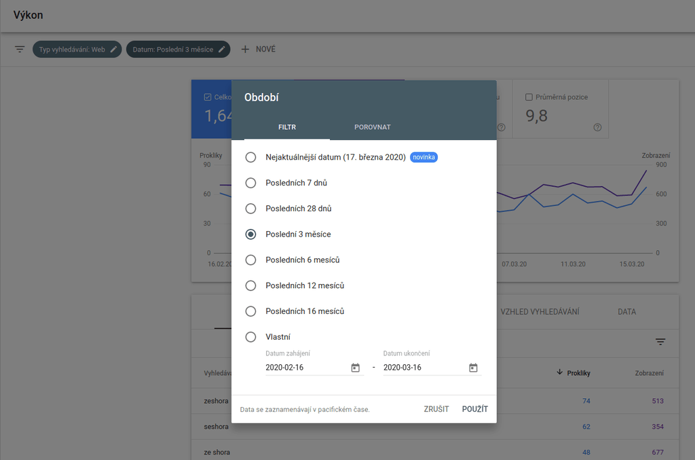The image size is (695, 460).
Task: Click the 'Data se zaznamenávají v pacifickém čase' note
Action: (305, 410)
